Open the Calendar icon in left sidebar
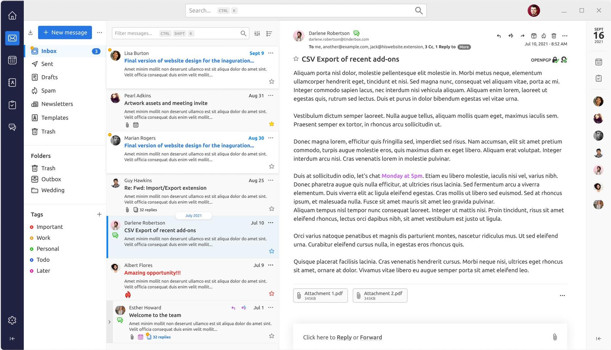The image size is (611, 350). click(x=12, y=60)
